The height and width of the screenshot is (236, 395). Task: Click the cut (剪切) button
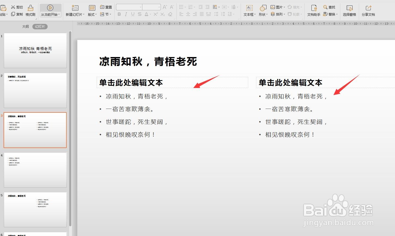[x=17, y=7]
